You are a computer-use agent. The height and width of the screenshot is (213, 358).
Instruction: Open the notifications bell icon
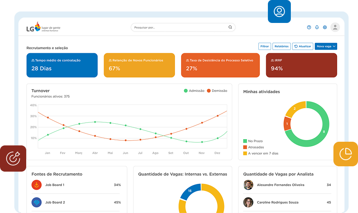click(317, 27)
